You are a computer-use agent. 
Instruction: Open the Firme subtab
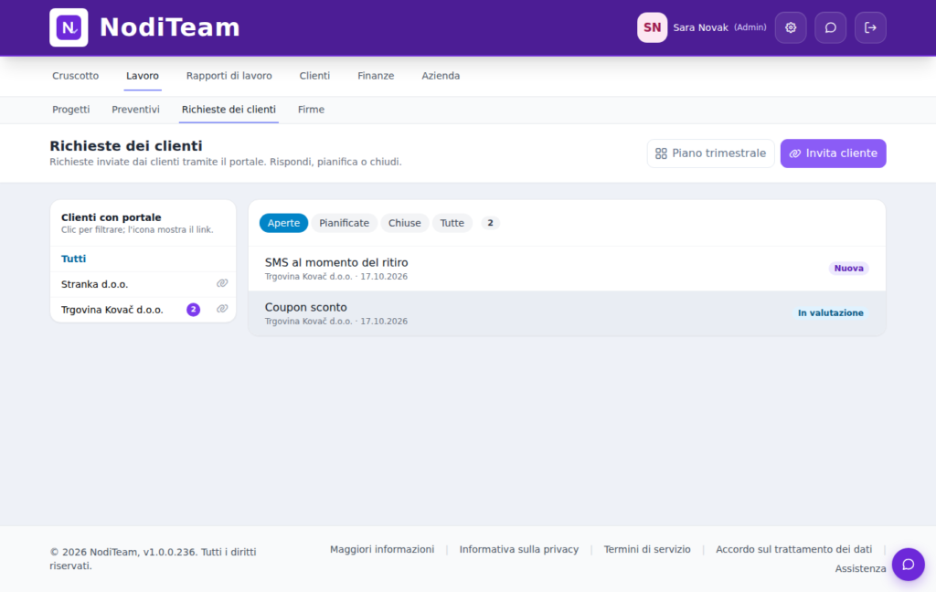[311, 110]
